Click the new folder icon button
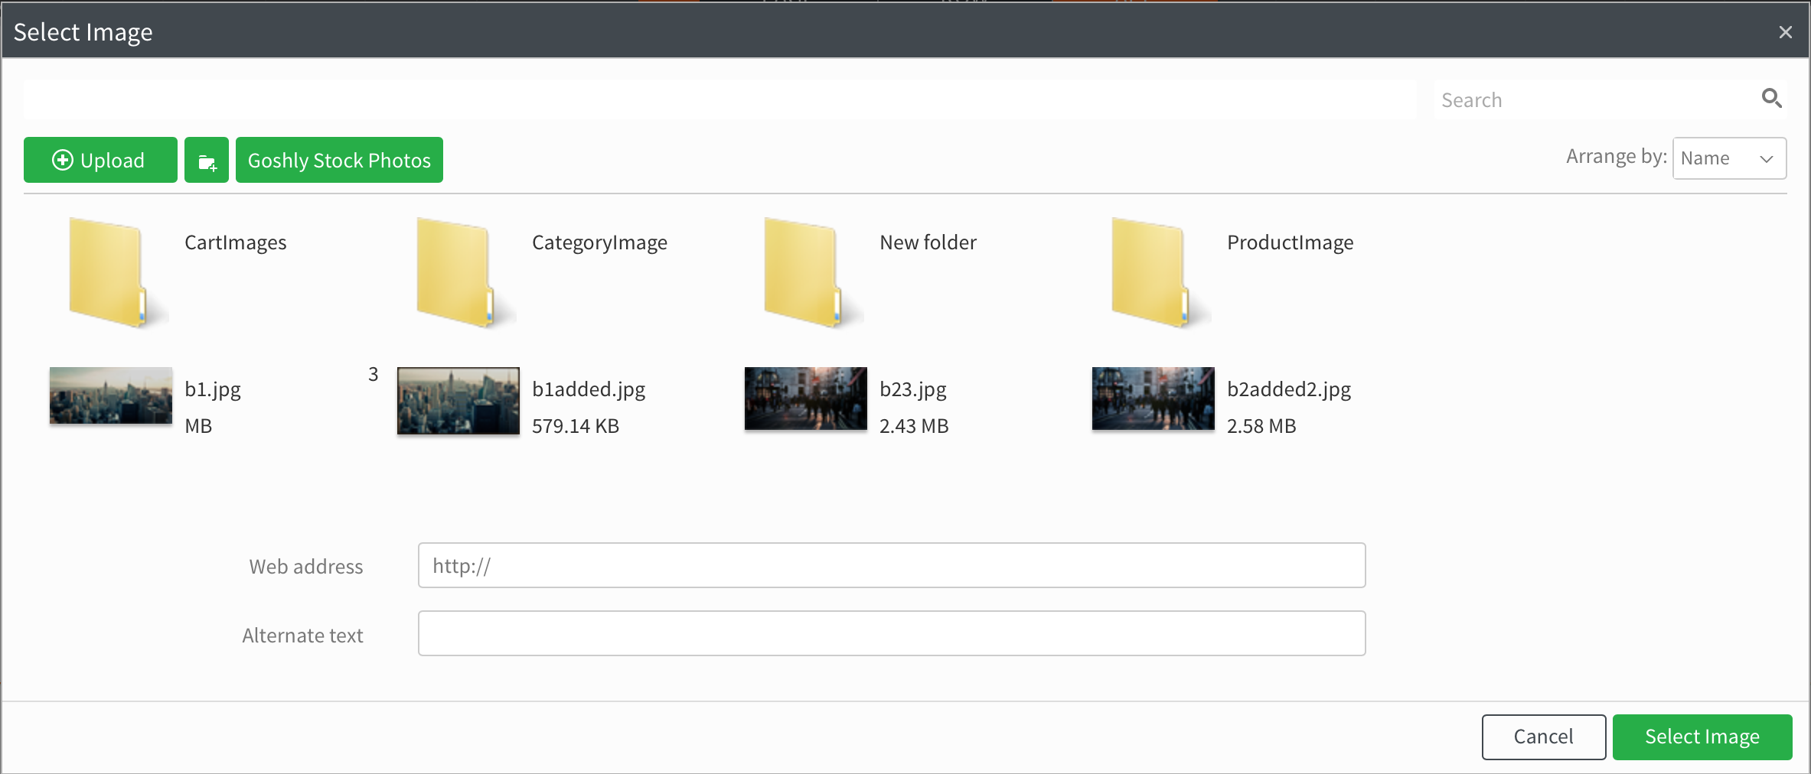The image size is (1811, 774). (x=207, y=161)
